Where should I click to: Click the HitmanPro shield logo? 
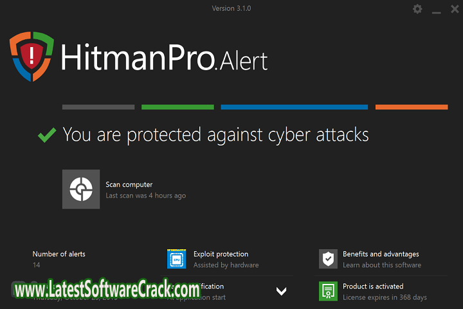coord(31,55)
